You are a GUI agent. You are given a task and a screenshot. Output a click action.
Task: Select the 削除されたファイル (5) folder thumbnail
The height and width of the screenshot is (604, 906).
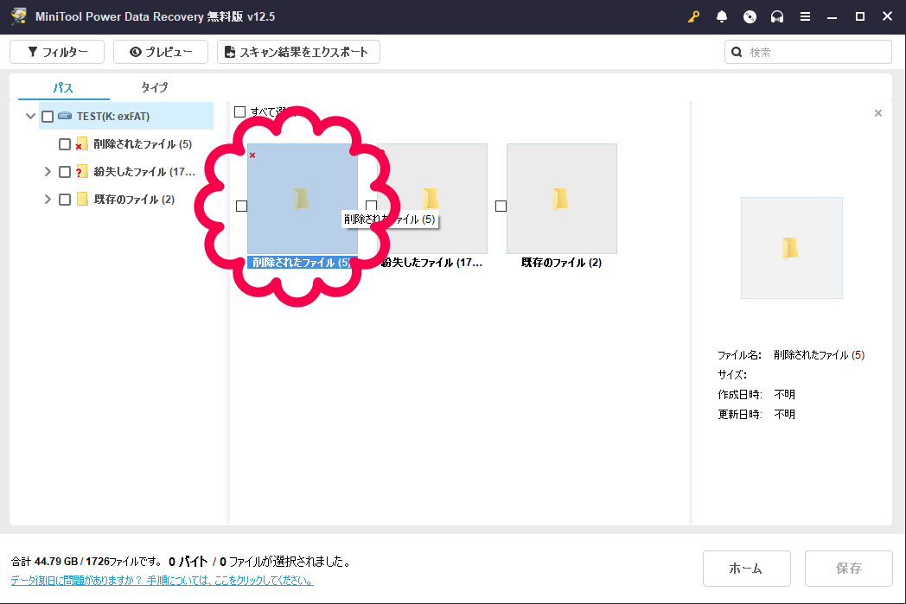[x=303, y=199]
